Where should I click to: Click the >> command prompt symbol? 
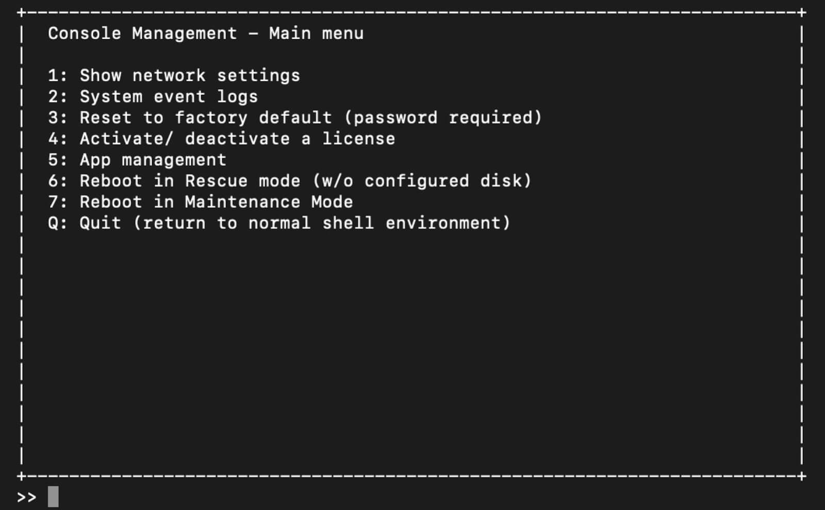tap(26, 498)
